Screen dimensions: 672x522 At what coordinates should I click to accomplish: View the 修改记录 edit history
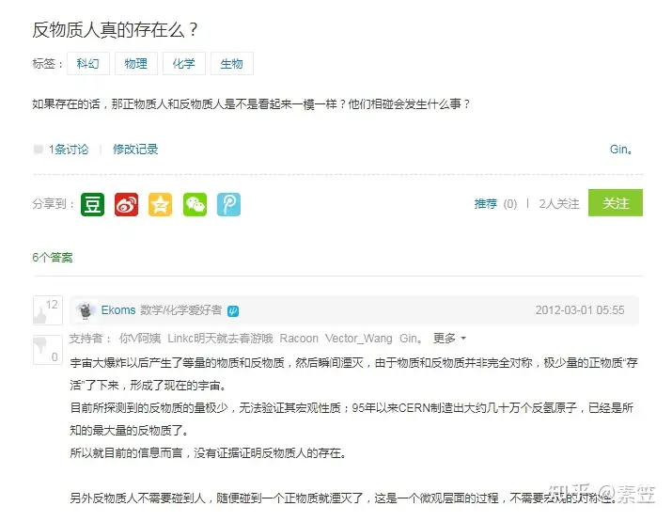tap(135, 150)
